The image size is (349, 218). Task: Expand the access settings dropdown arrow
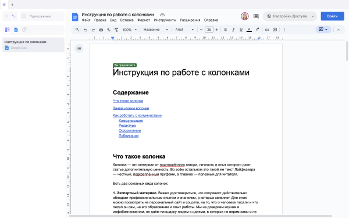pyautogui.click(x=313, y=16)
